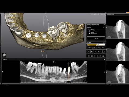
Task: Click the framed square view icon
Action: (95, 51)
